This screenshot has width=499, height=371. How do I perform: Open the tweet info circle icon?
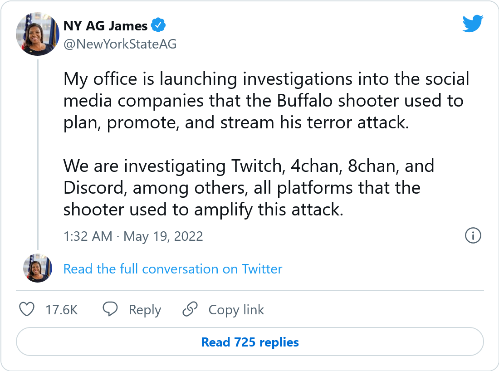(x=473, y=235)
